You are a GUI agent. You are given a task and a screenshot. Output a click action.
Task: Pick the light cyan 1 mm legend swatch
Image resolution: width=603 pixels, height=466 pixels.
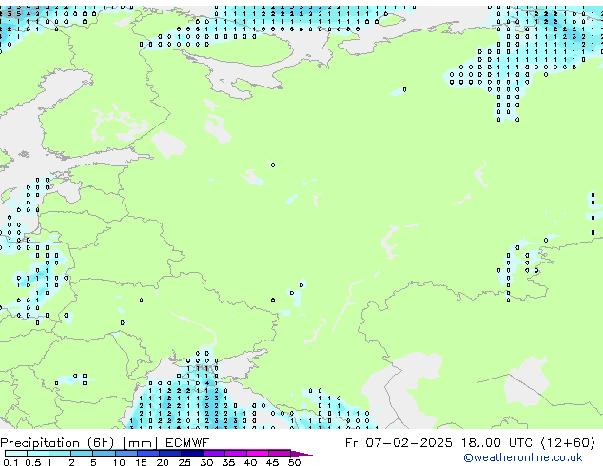[60, 454]
